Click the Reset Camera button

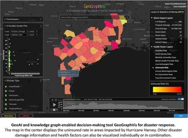coord(9,116)
